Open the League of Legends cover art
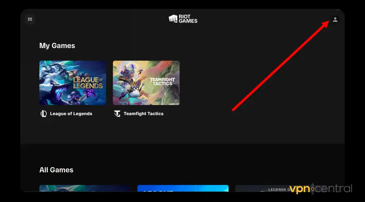The image size is (365, 202). point(73,83)
